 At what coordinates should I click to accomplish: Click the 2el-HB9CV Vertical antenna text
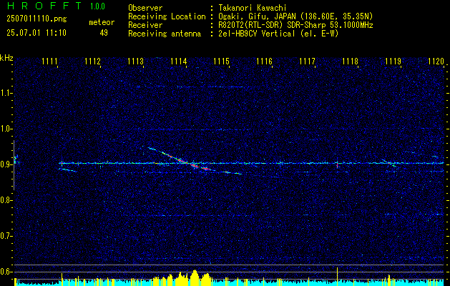278,34
